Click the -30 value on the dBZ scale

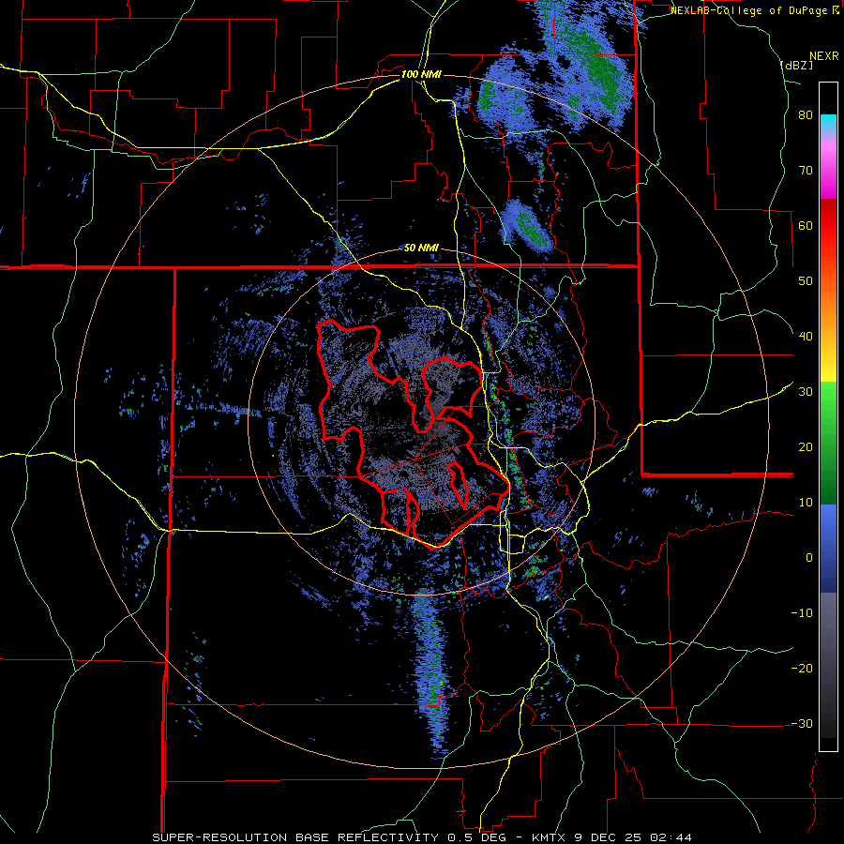pos(802,723)
